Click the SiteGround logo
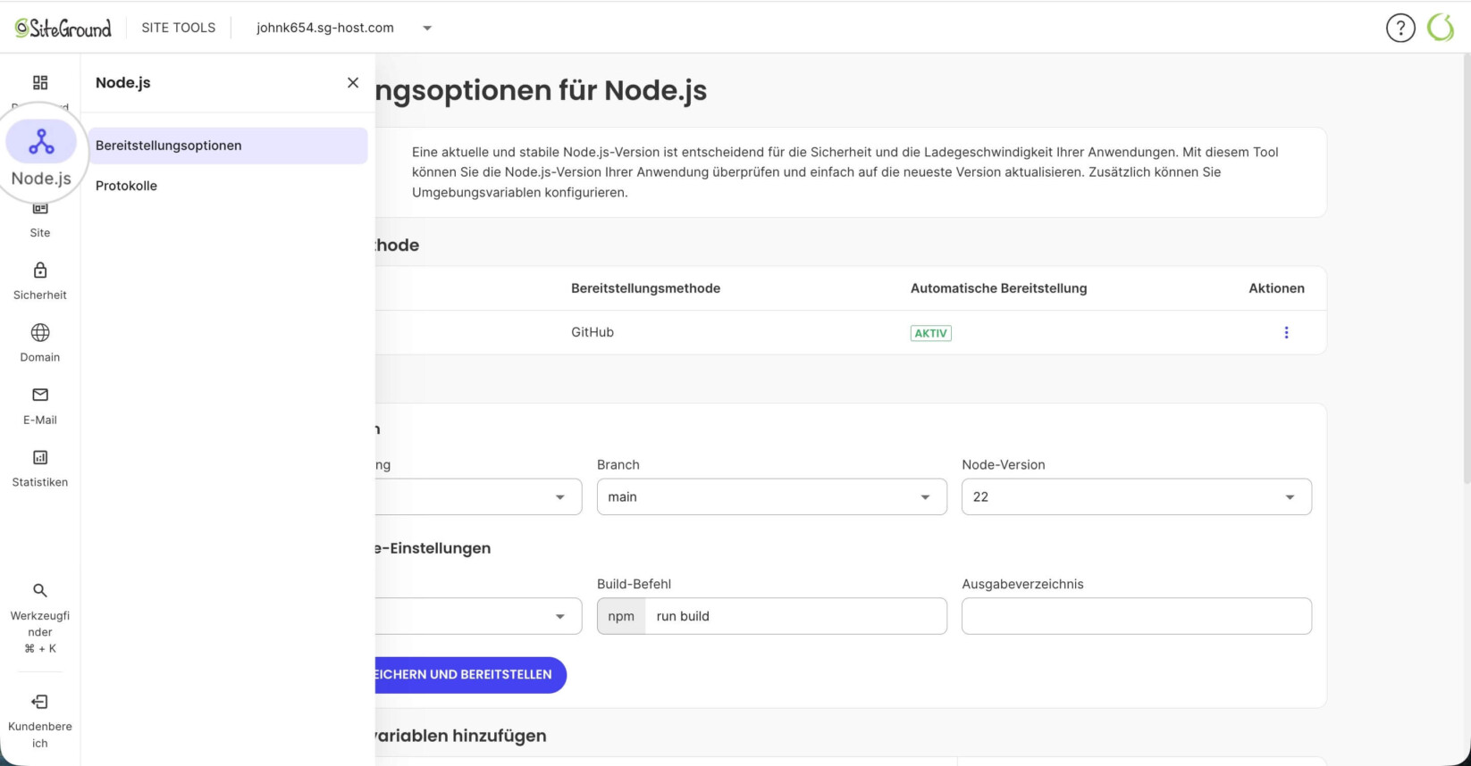The image size is (1471, 766). pyautogui.click(x=63, y=28)
